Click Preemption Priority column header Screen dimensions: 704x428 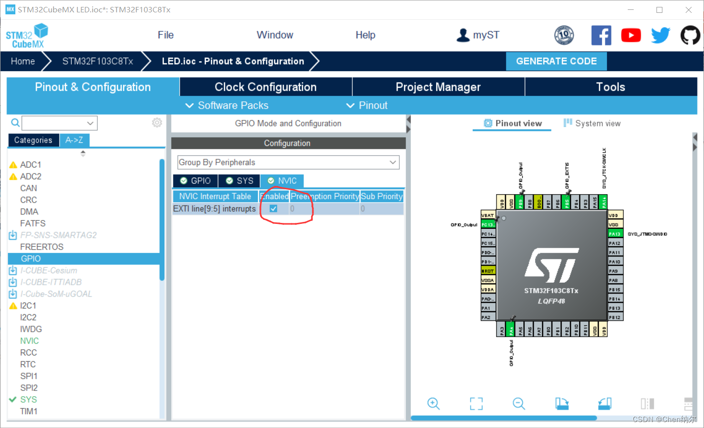click(x=325, y=196)
